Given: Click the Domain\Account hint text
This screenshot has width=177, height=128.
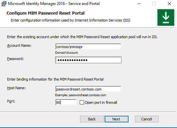Looking at the screenshot, I should (66, 53).
